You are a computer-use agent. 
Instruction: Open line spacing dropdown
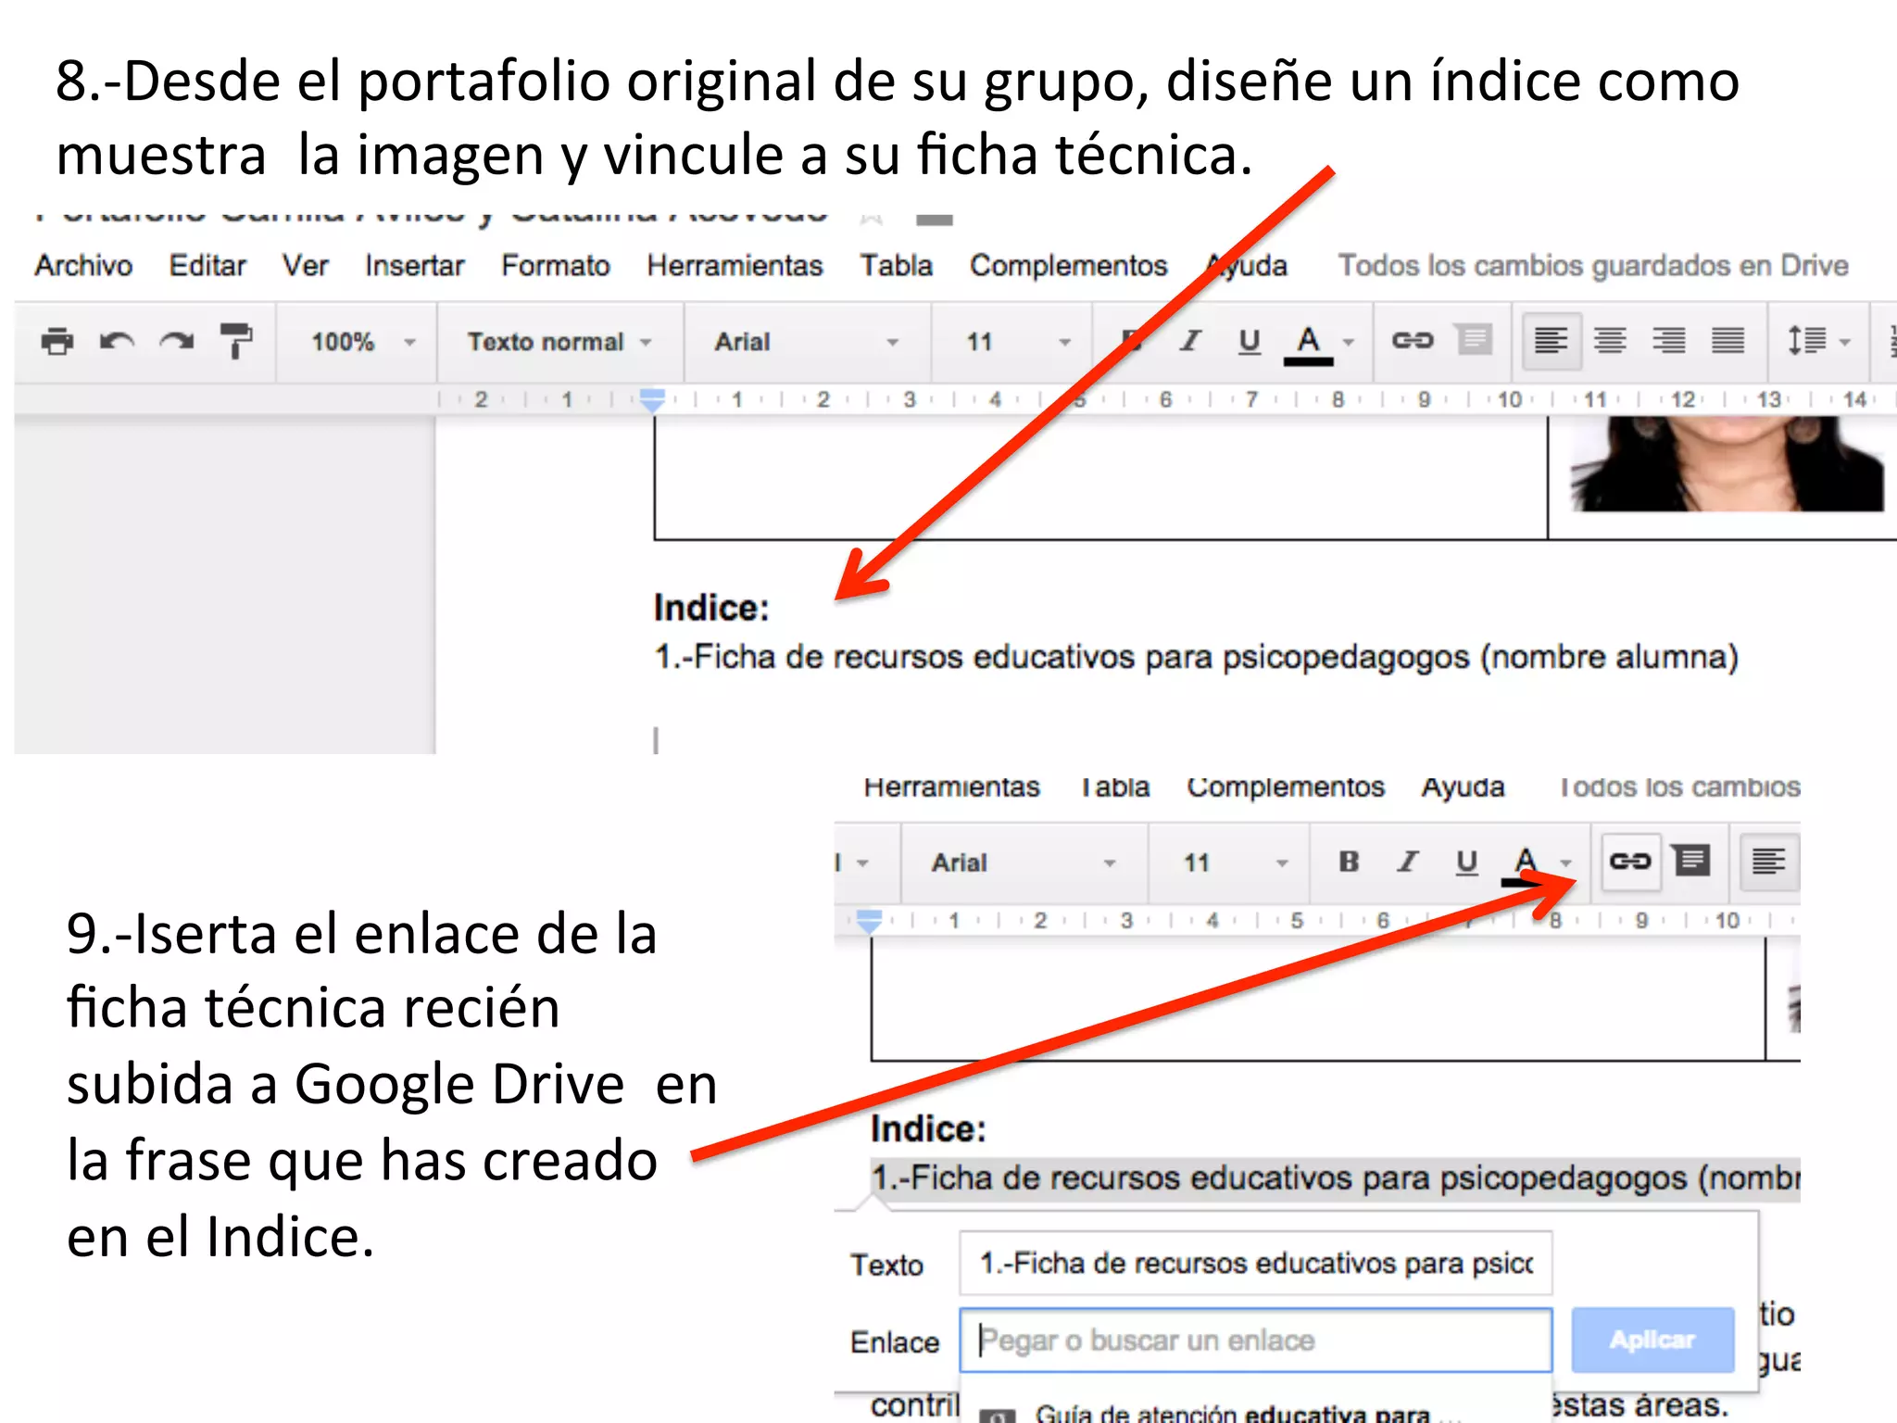[1817, 341]
